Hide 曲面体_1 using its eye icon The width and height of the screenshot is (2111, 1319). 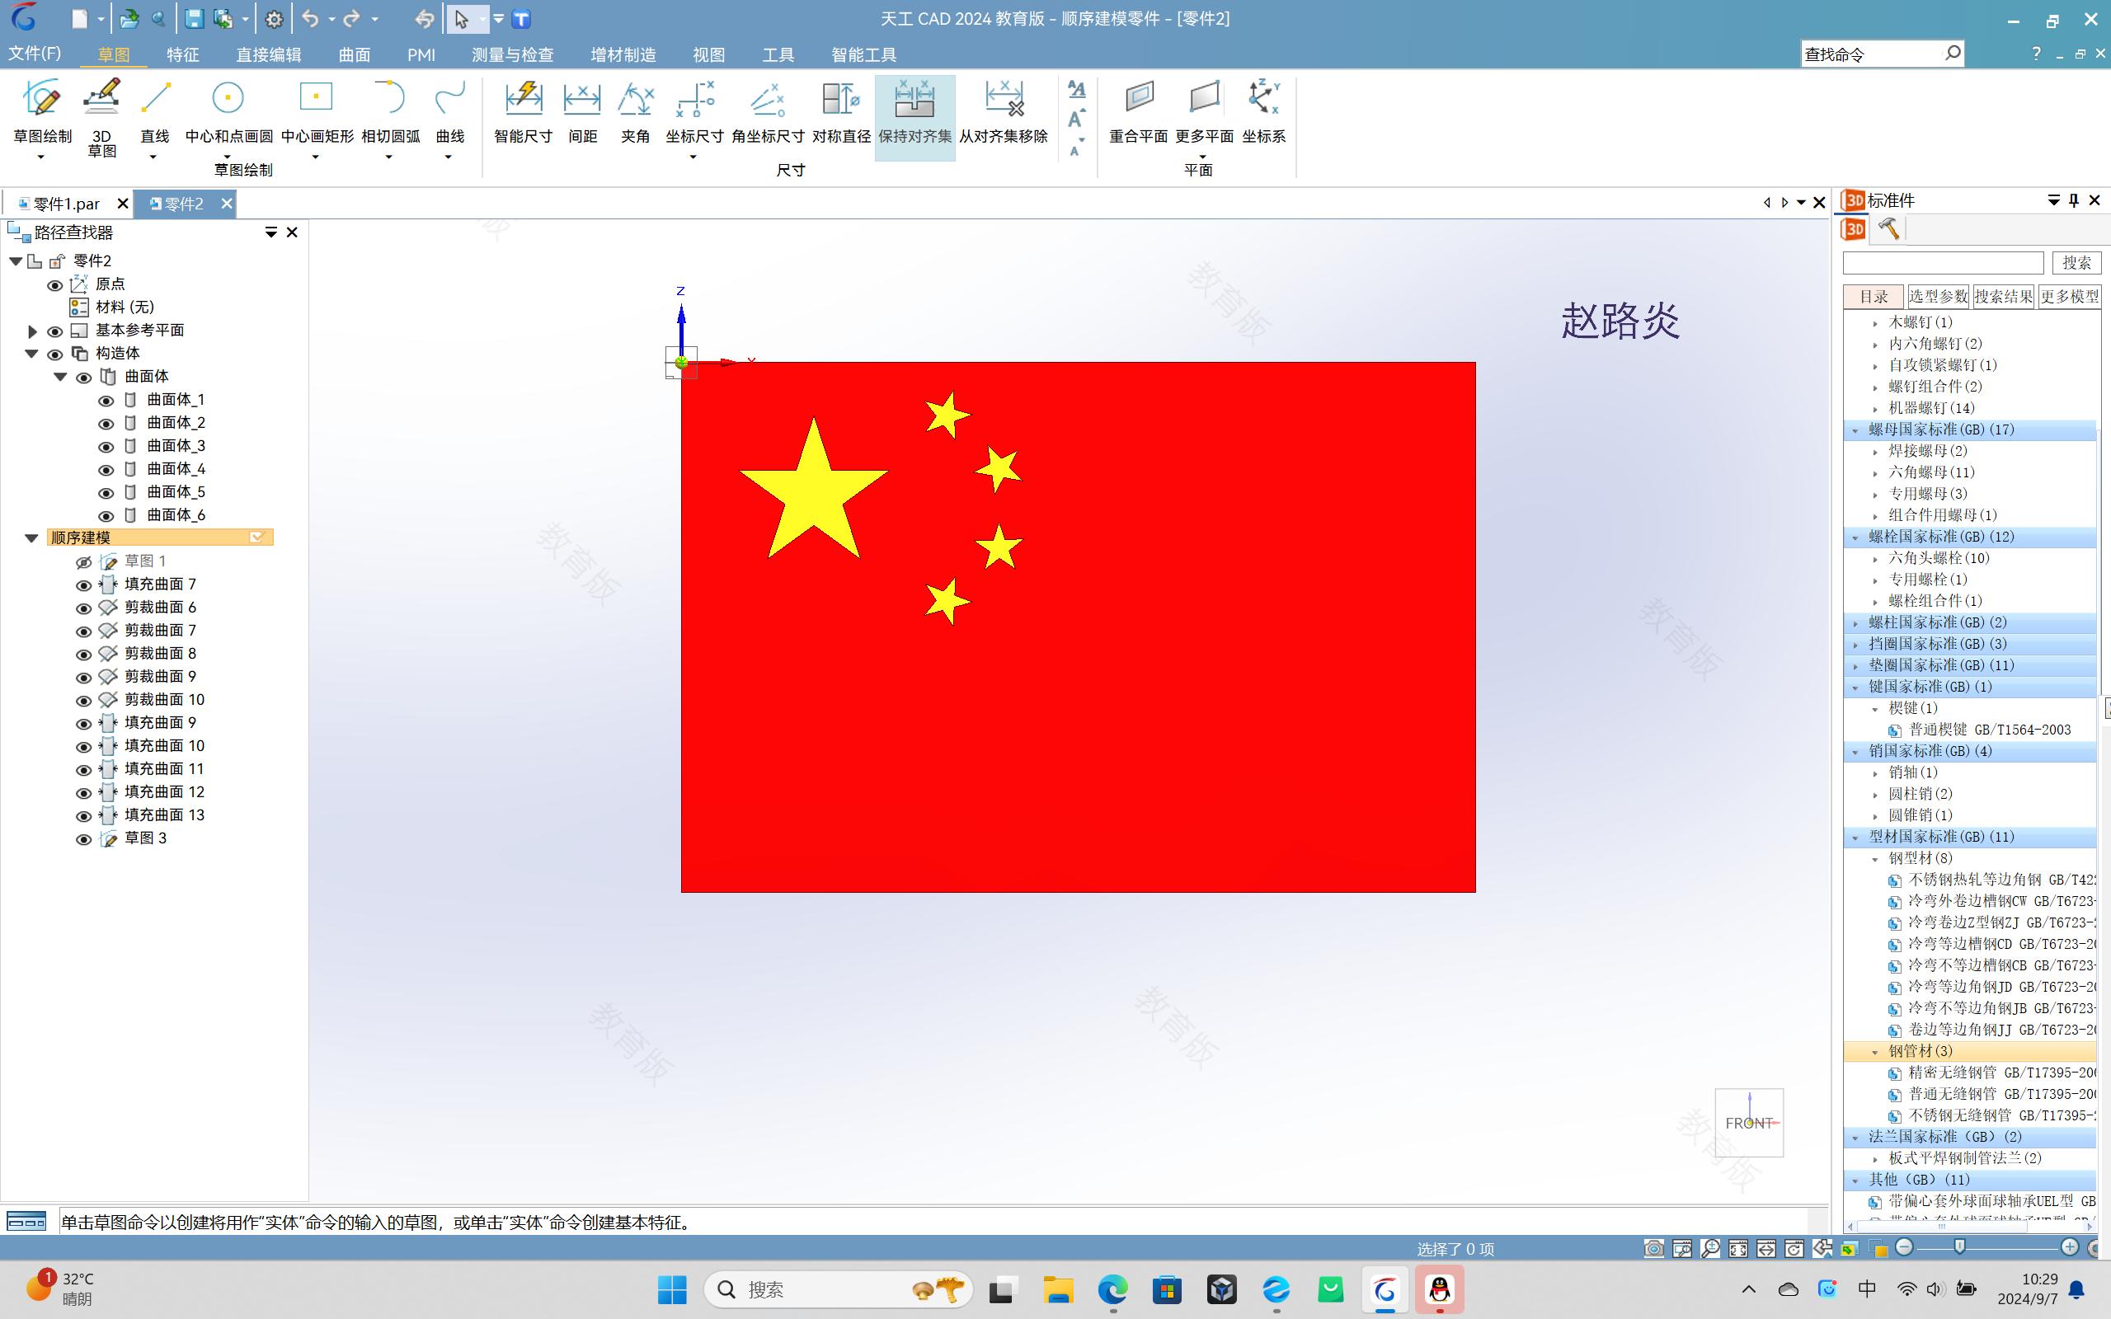[106, 401]
